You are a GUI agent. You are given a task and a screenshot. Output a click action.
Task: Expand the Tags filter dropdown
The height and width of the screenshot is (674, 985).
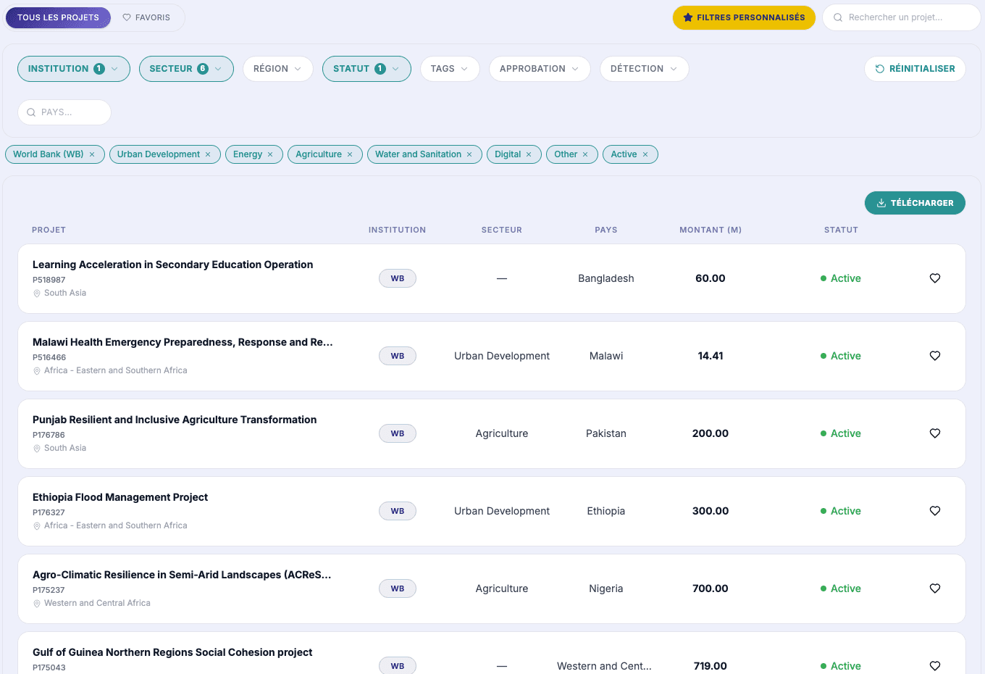pyautogui.click(x=450, y=69)
